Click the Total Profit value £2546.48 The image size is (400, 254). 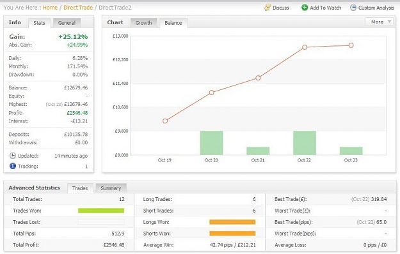114,245
